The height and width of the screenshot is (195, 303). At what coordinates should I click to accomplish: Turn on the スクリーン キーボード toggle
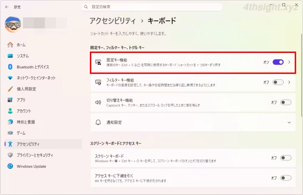(286, 158)
